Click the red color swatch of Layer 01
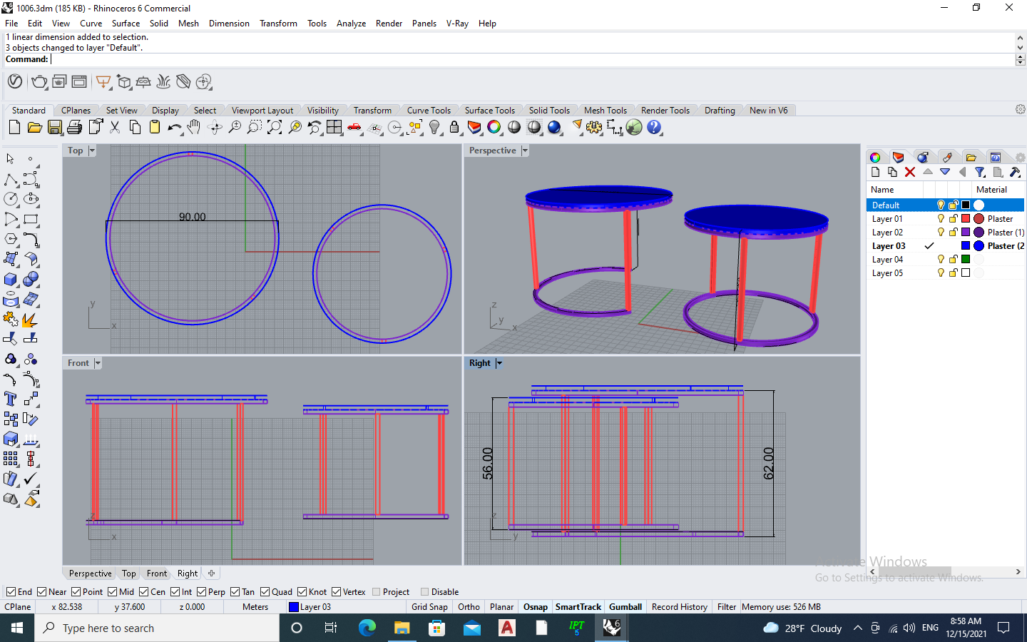The height and width of the screenshot is (642, 1027). [966, 219]
